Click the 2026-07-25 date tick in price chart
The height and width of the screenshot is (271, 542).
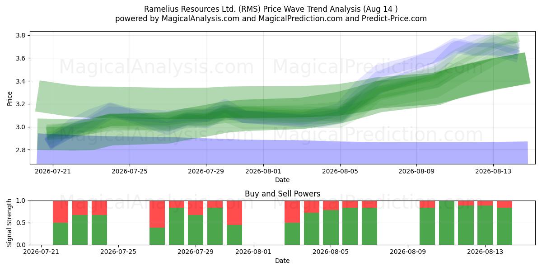[x=130, y=171]
